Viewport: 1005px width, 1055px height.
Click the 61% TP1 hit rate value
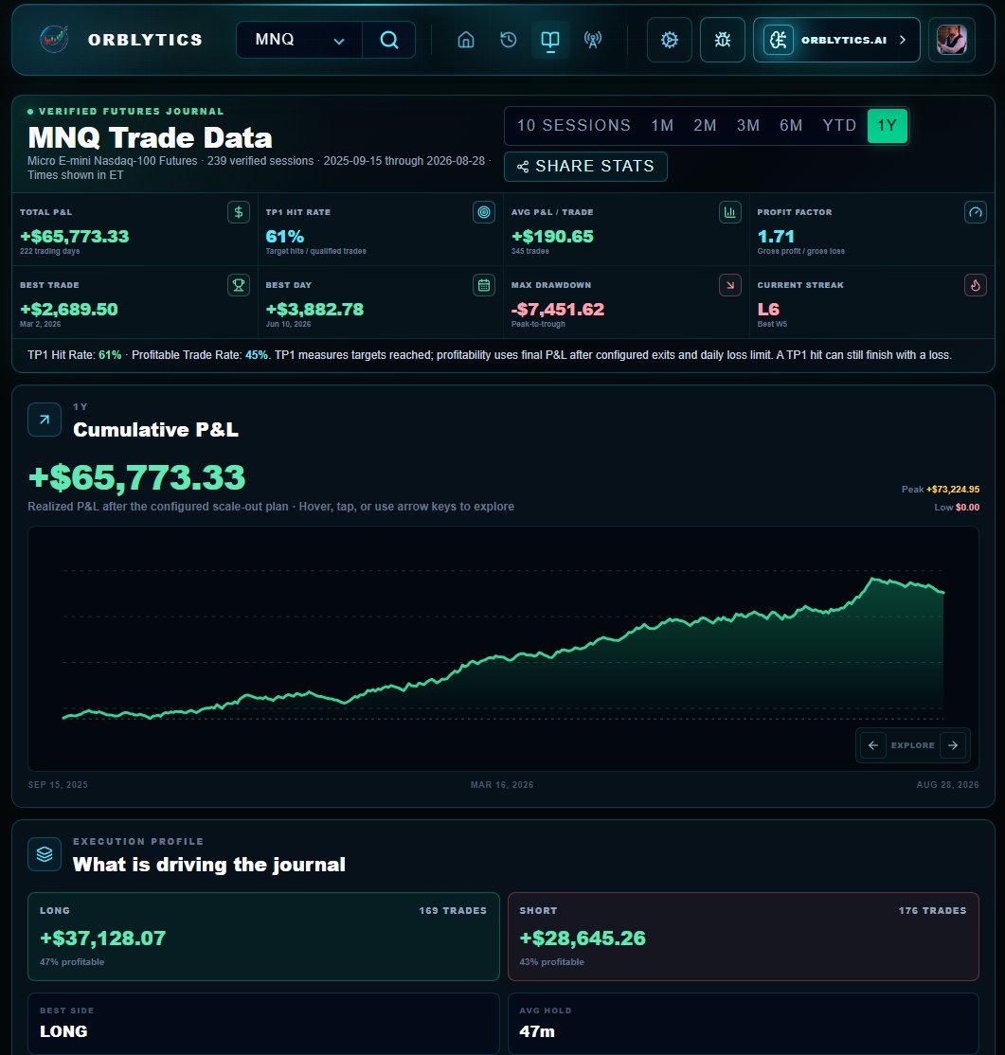[285, 237]
